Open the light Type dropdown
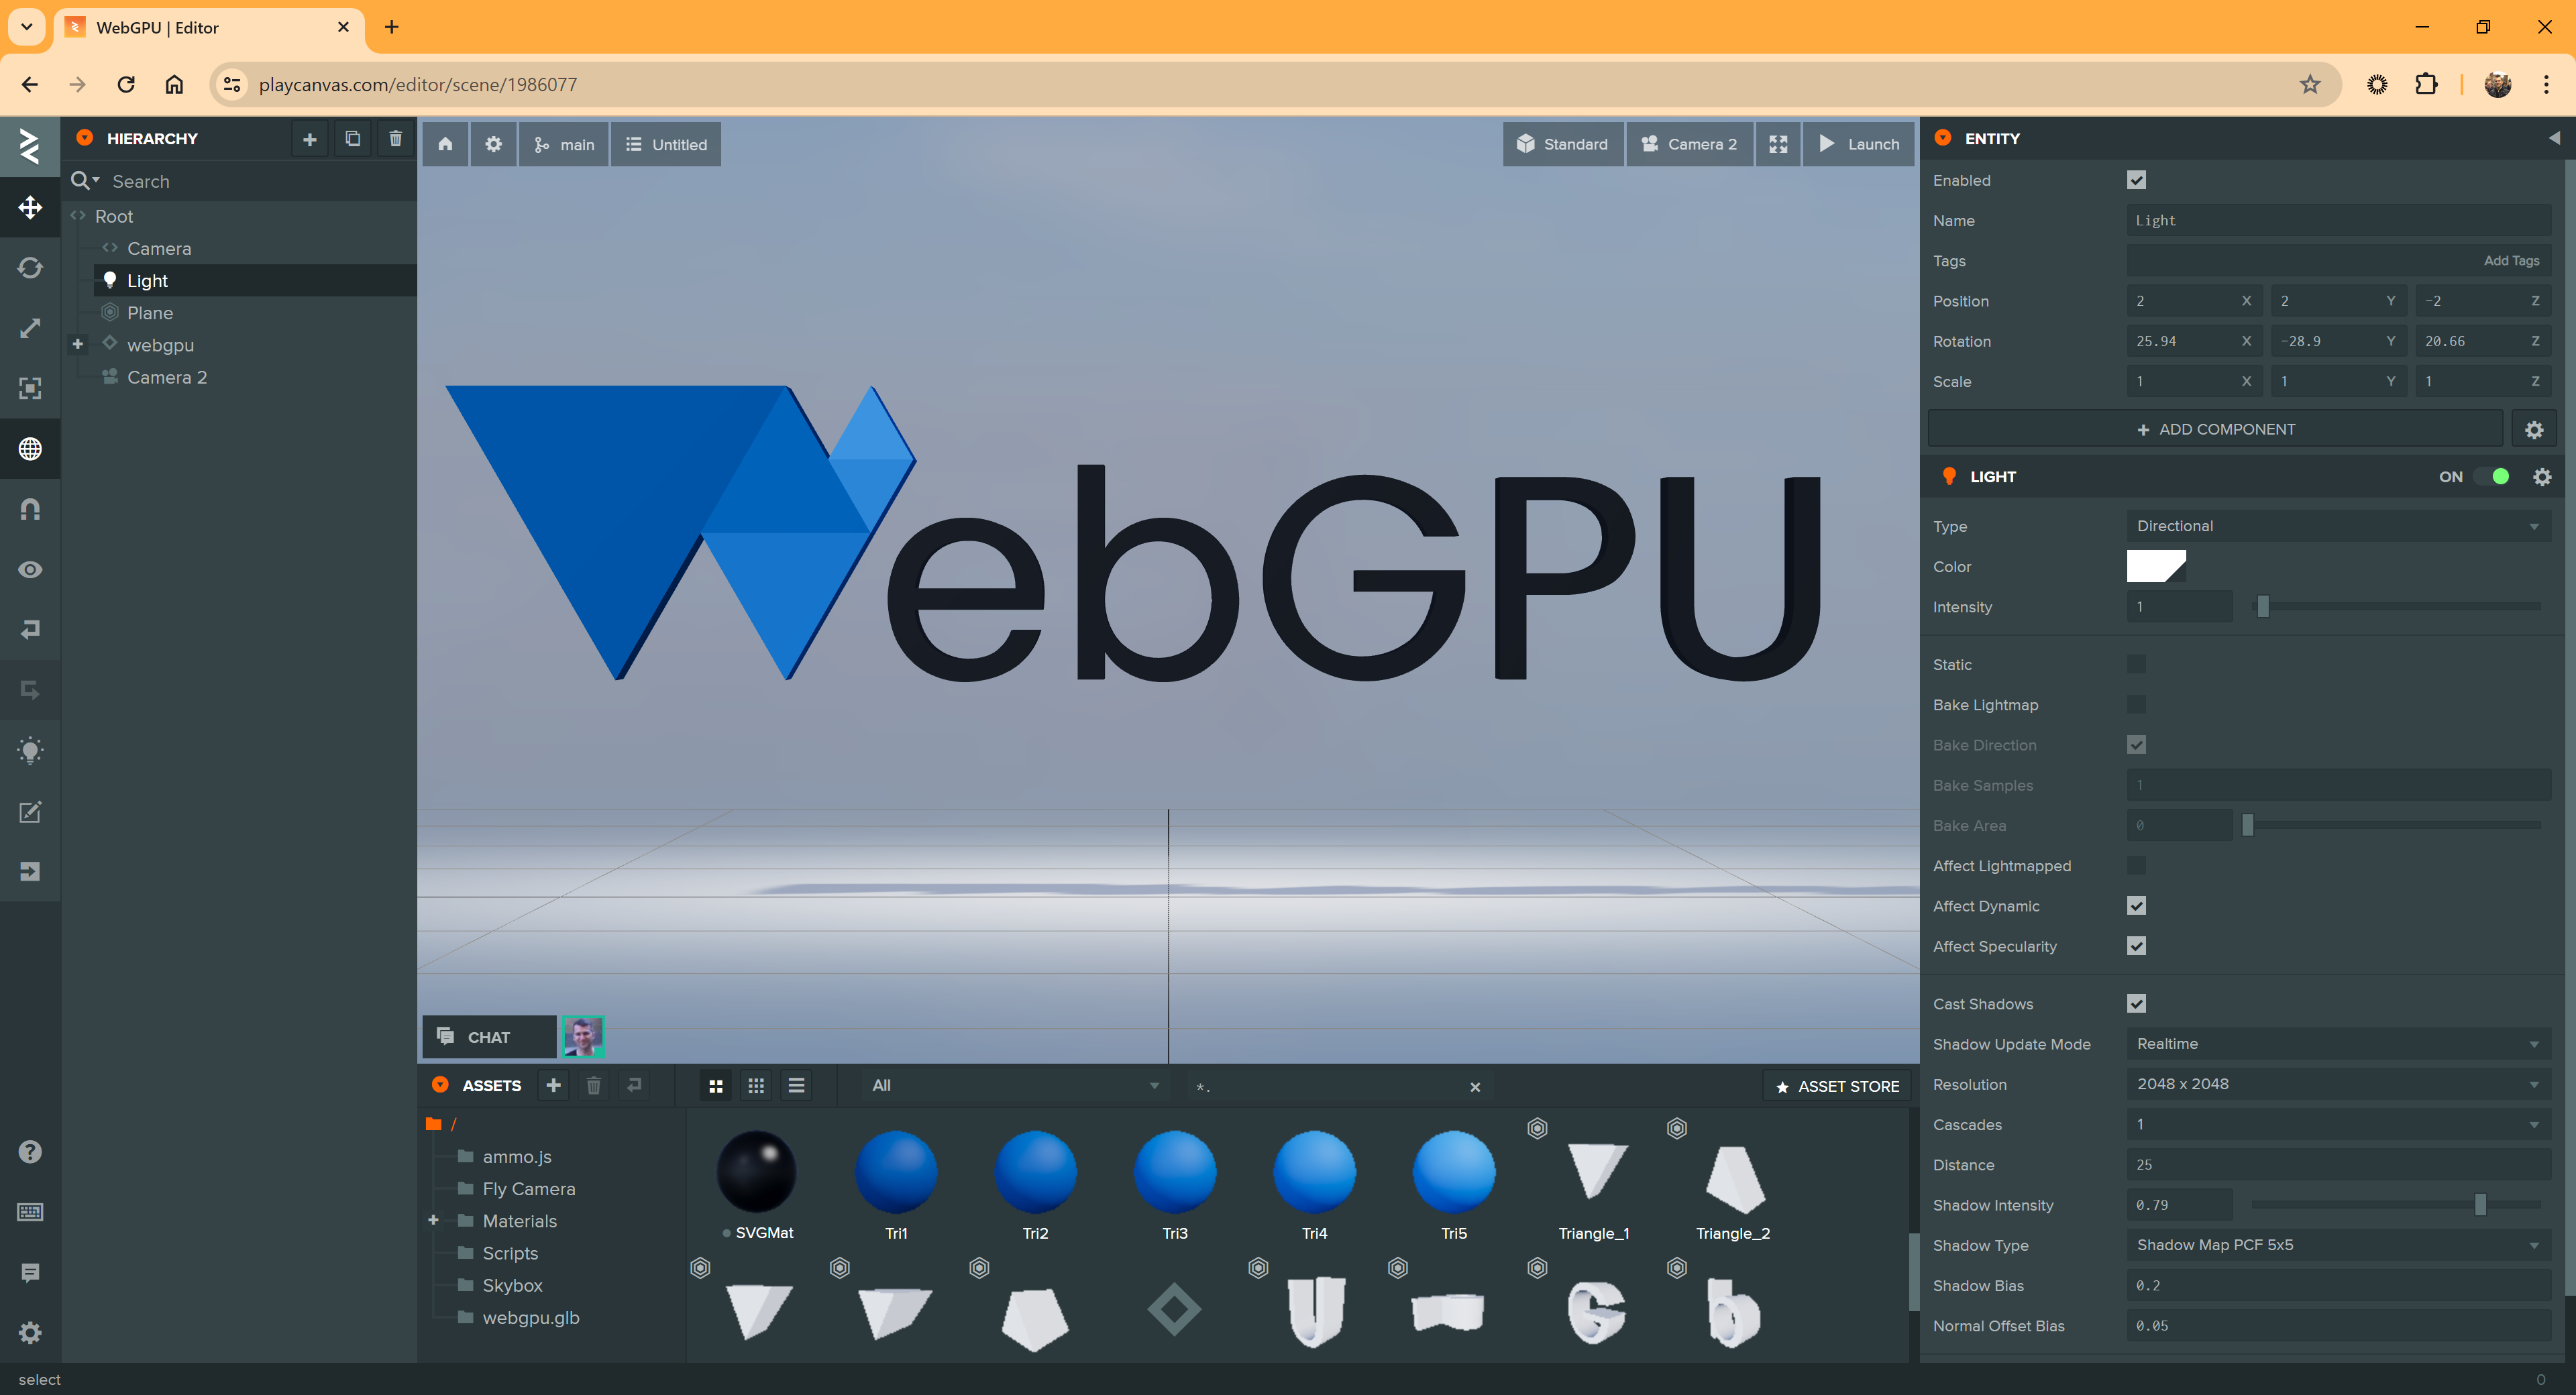The image size is (2576, 1395). pos(2338,526)
